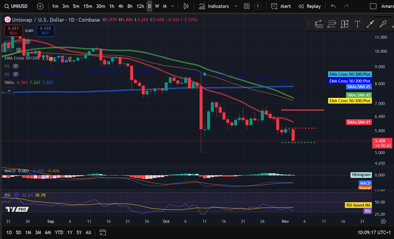Hide the Vol UNI indicator
The width and height of the screenshot is (394, 239).
tap(27, 42)
